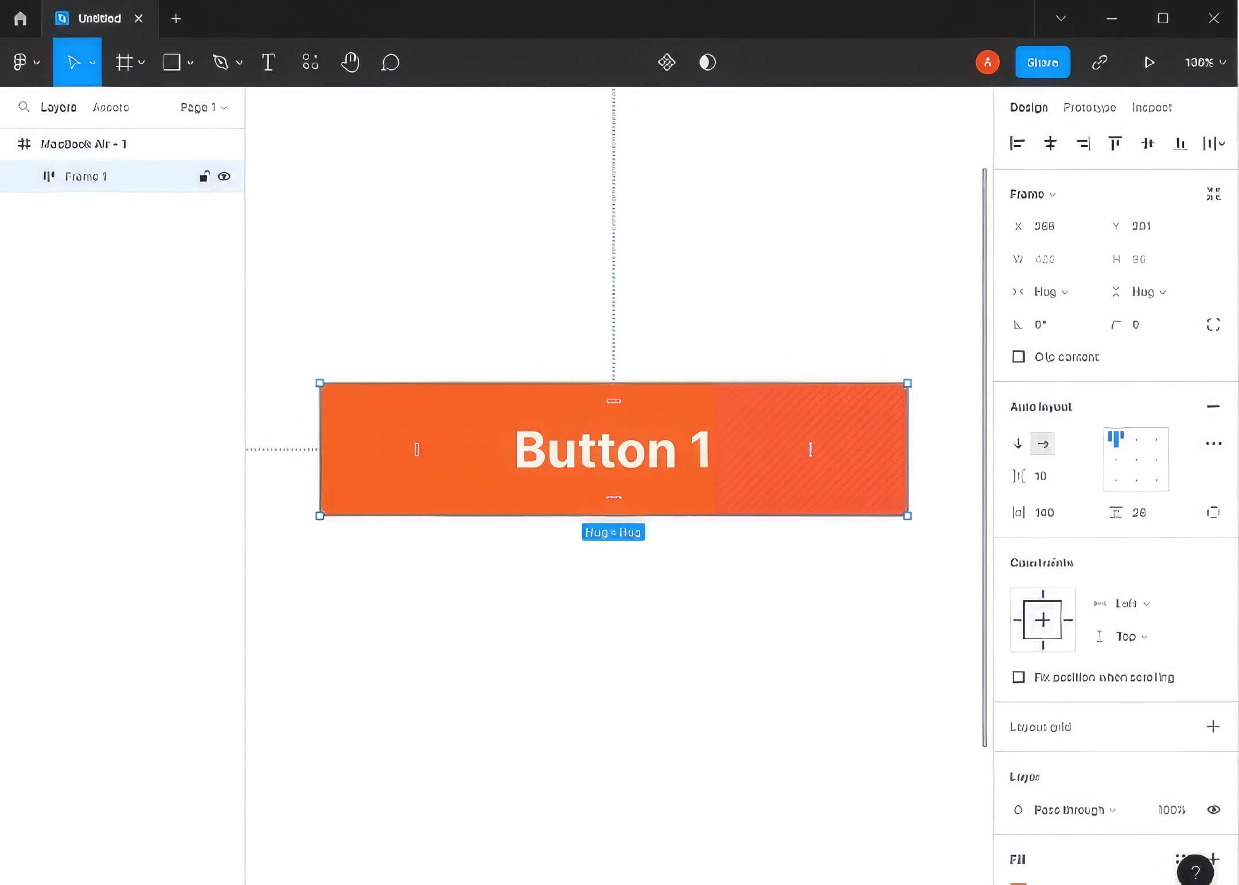Toggle individual padding icon
The image size is (1239, 885).
coord(1213,512)
